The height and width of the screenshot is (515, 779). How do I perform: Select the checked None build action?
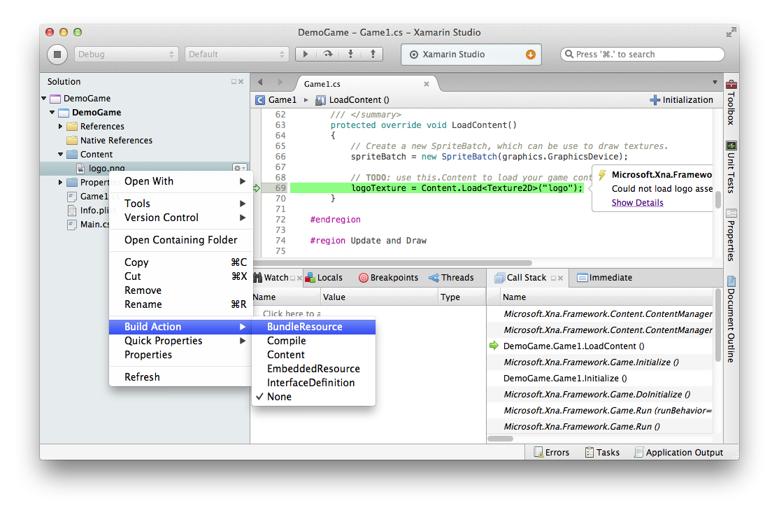313,397
